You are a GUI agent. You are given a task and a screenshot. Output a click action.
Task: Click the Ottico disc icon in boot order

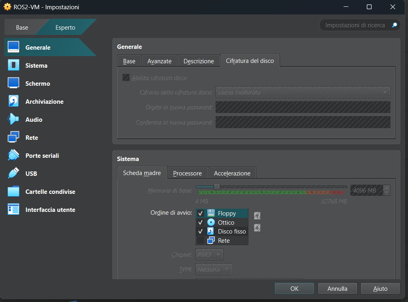coord(211,222)
